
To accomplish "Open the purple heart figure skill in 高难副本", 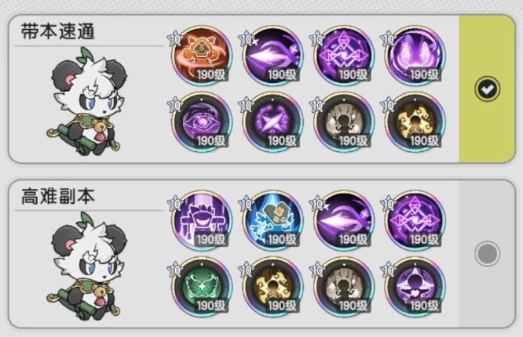I will [415, 287].
